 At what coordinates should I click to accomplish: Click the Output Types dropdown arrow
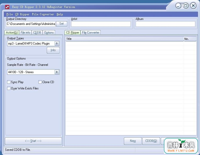pyautogui.click(x=57, y=44)
